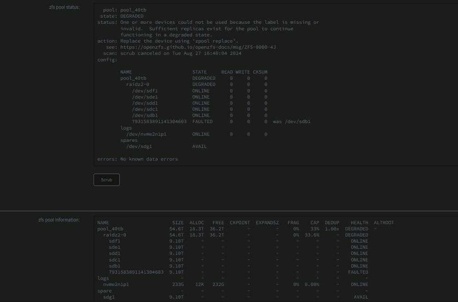This screenshot has height=302, width=458.
Task: Click nvme2n1p1 in pool information table
Action: tap(116, 284)
